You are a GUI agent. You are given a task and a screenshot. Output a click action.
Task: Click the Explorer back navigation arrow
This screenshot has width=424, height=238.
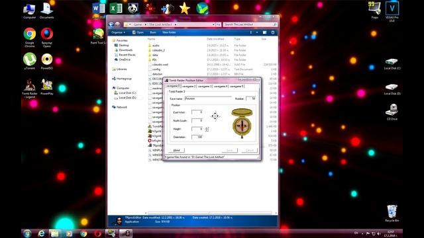111,24
